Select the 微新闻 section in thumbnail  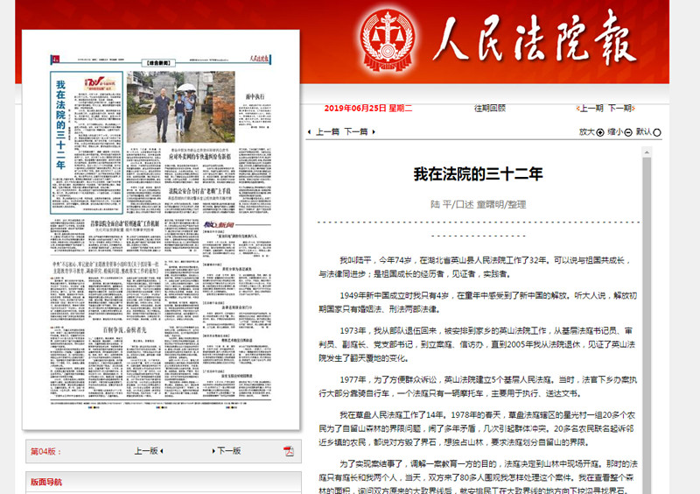point(218,224)
